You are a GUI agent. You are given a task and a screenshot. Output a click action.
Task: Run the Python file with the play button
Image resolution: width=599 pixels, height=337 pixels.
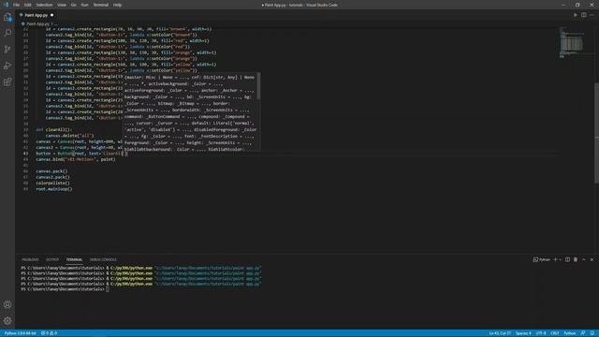tap(576, 15)
